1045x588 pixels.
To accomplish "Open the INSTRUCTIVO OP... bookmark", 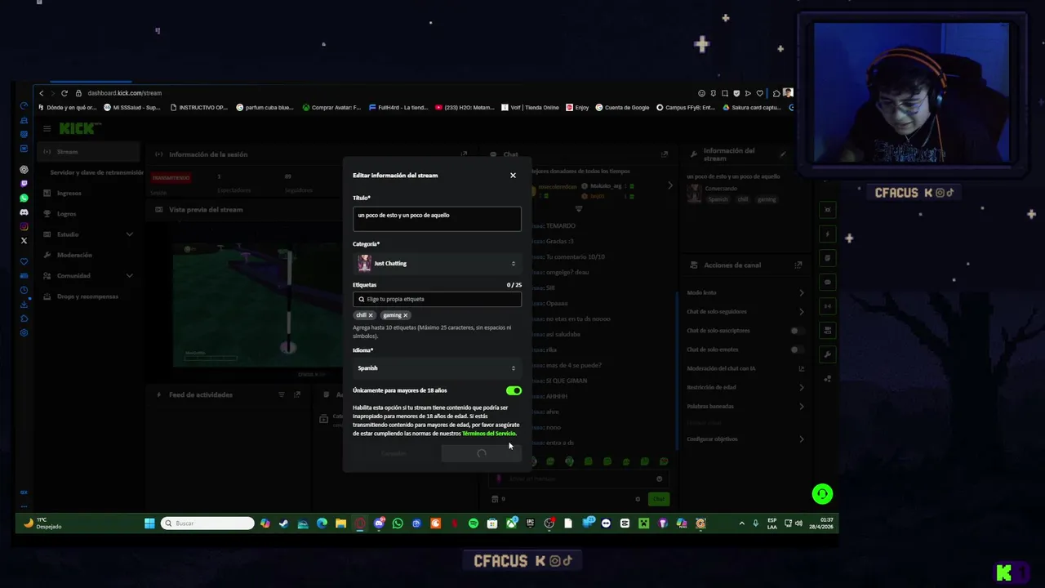I will tap(198, 108).
